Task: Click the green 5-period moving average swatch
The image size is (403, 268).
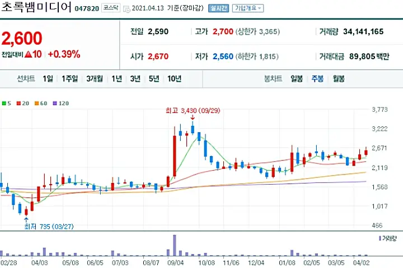Action: click(4, 104)
